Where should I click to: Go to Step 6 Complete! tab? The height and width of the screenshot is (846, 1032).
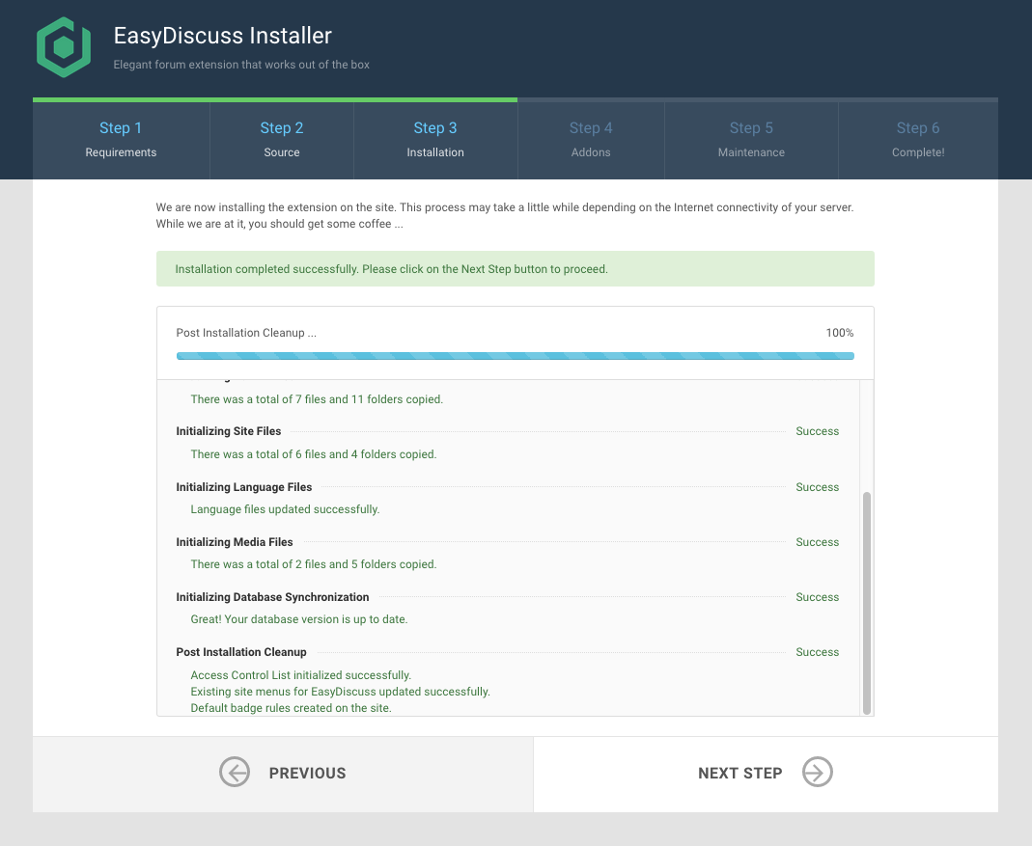[918, 140]
